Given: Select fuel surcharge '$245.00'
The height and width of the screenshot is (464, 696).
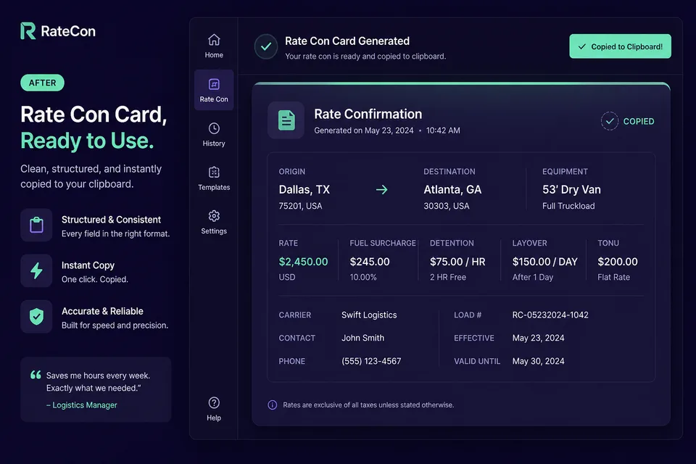Looking at the screenshot, I should (x=370, y=262).
